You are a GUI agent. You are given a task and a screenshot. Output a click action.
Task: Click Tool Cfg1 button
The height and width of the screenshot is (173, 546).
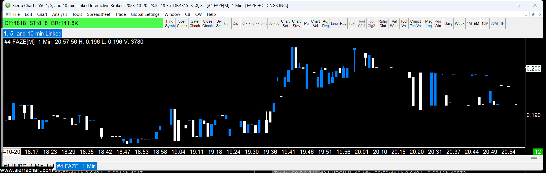[x=361, y=23]
